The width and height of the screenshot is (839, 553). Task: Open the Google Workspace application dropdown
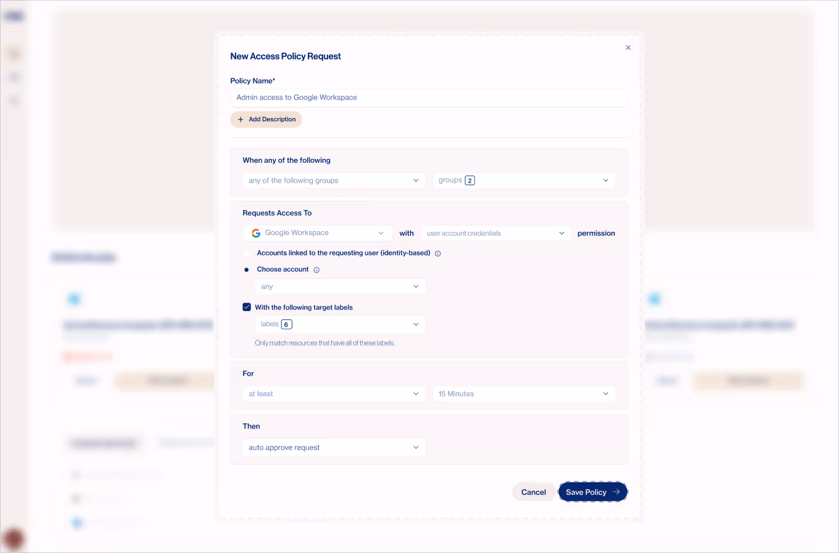318,233
